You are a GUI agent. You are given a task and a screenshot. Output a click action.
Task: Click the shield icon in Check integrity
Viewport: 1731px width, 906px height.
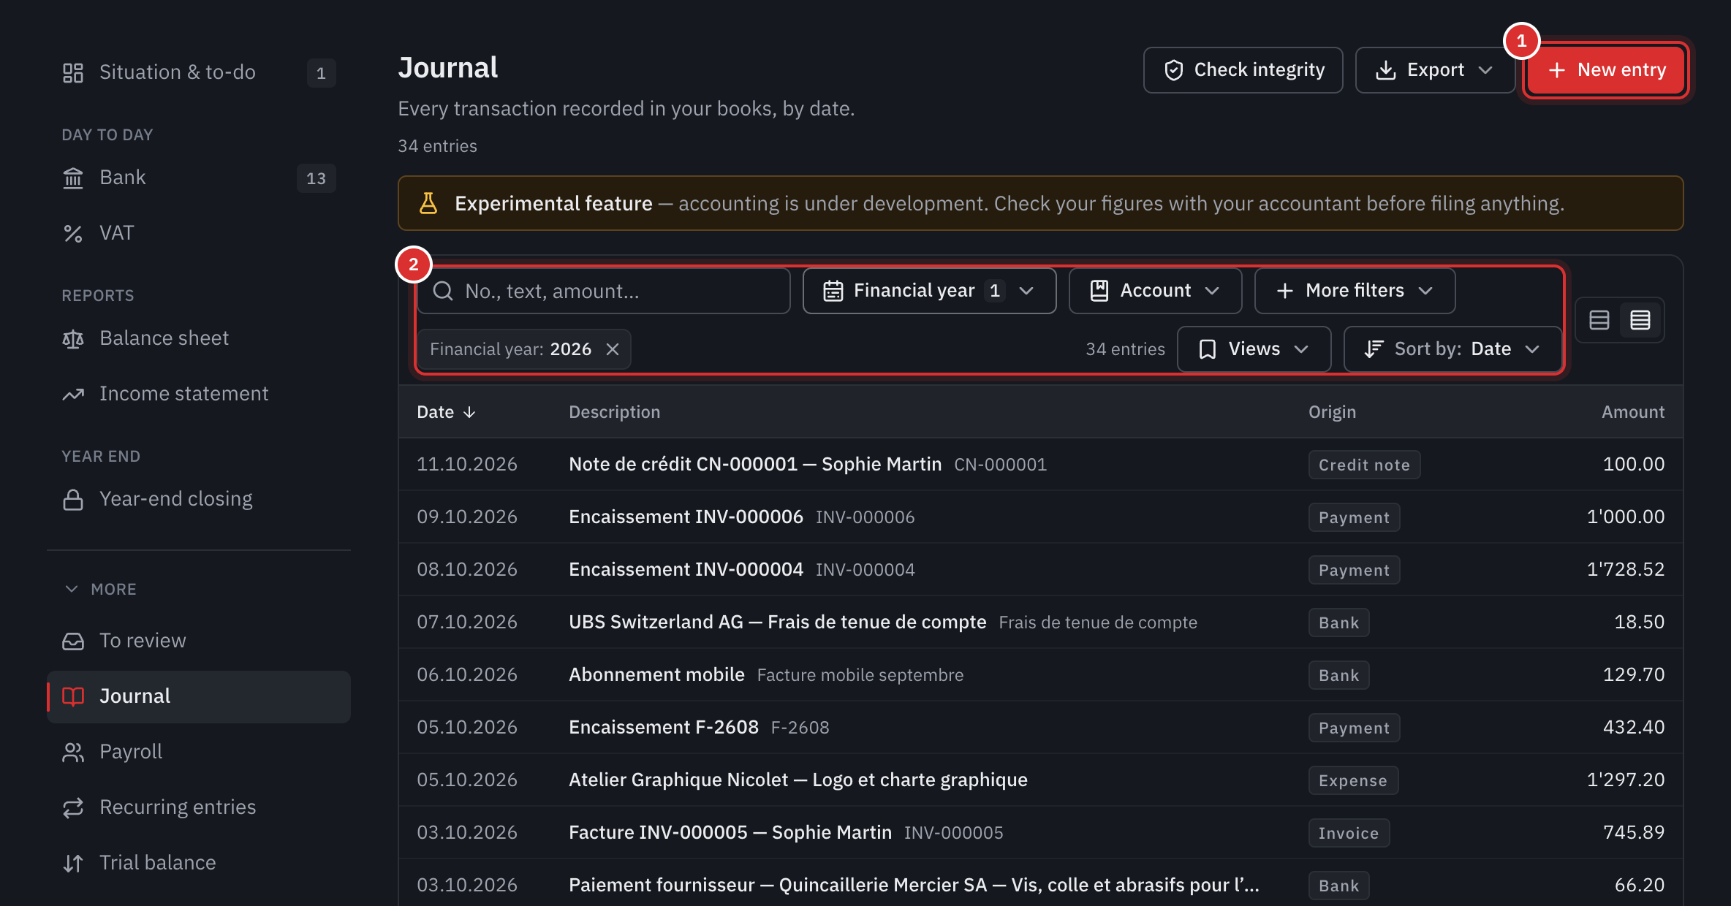tap(1173, 70)
